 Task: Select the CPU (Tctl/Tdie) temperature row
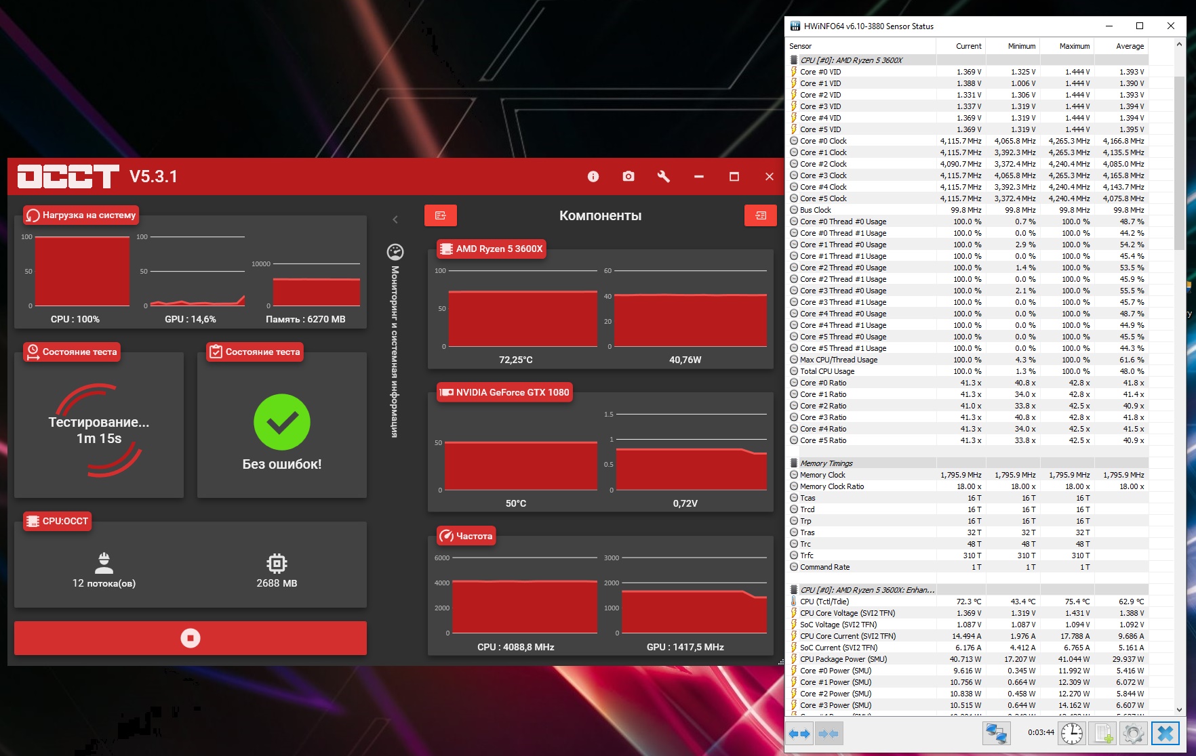pyautogui.click(x=968, y=602)
